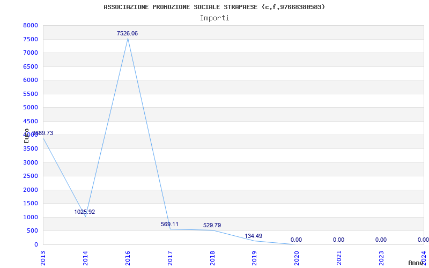Click the x-axis year 2016
Viewport: 429px width, 268px height.
coord(128,258)
